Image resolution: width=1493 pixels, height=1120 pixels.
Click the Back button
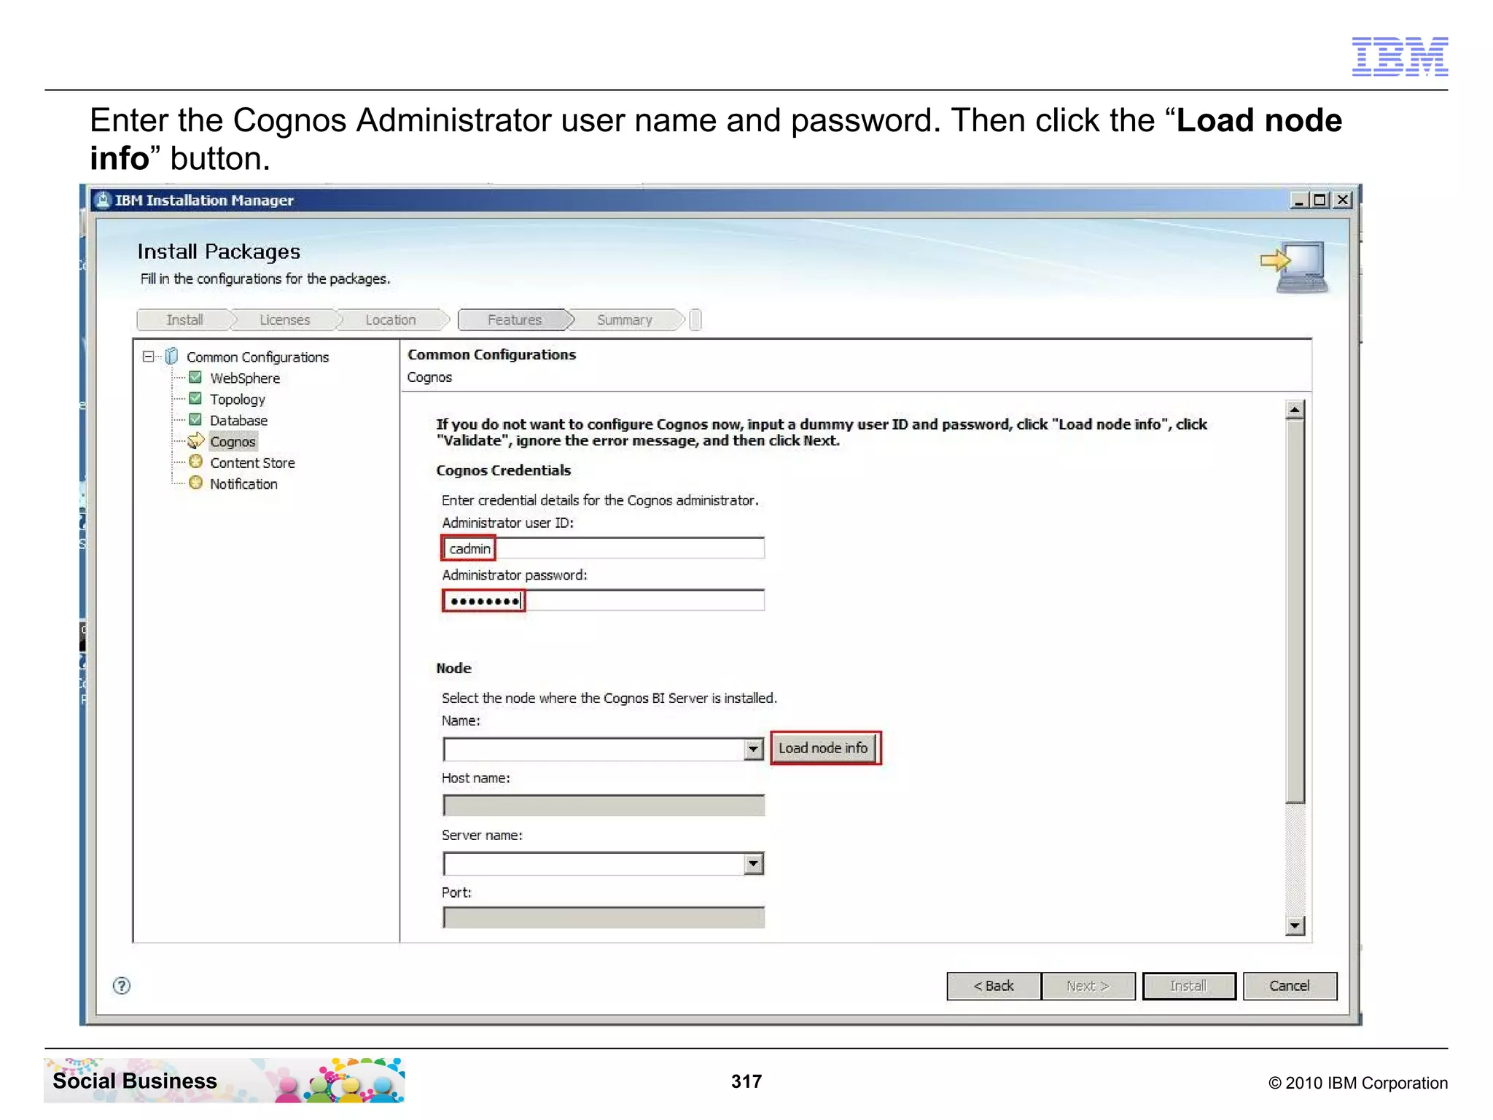pyautogui.click(x=994, y=986)
